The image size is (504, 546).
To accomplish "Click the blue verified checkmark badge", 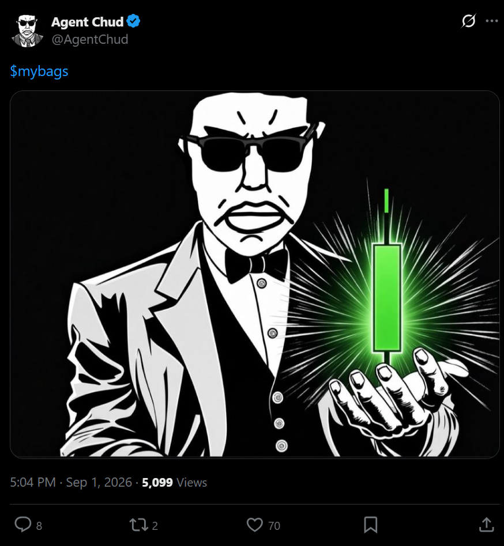I will click(133, 21).
